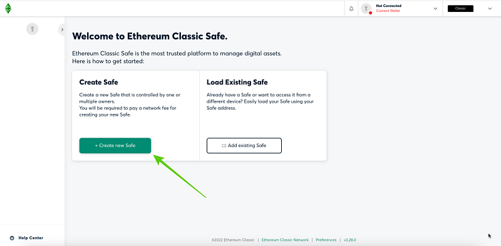
Task: Open the Ethereum Classic Network link
Action: (285, 240)
